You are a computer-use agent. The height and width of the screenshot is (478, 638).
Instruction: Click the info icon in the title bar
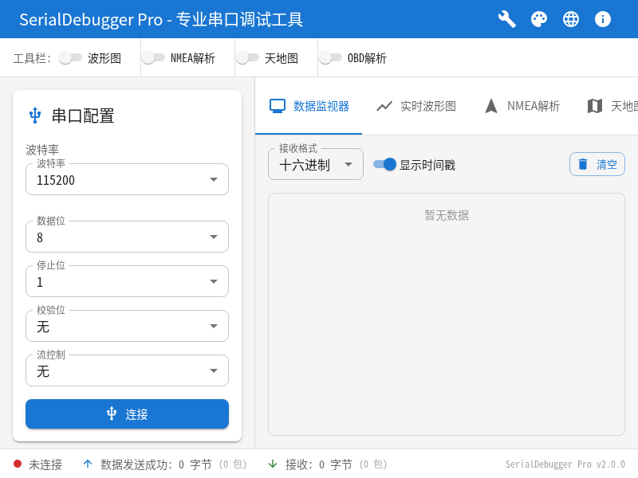pos(603,19)
